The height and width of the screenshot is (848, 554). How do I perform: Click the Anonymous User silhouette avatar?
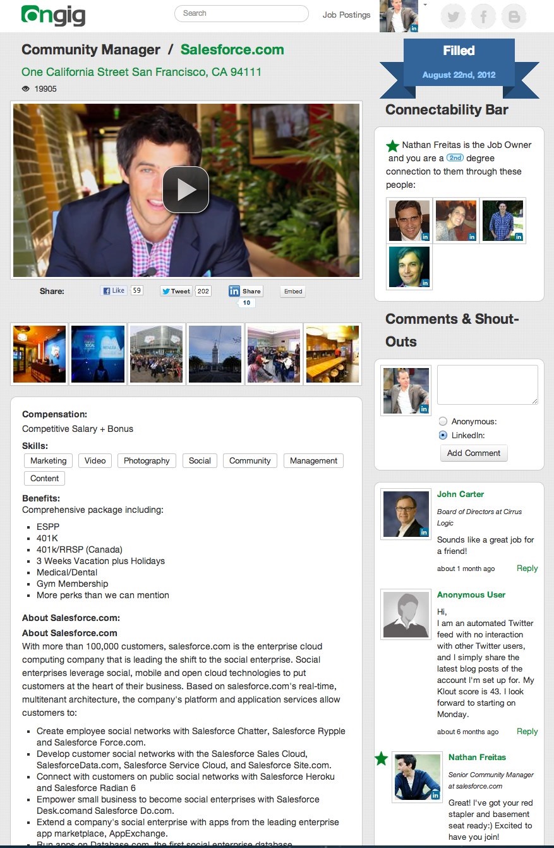pyautogui.click(x=406, y=615)
